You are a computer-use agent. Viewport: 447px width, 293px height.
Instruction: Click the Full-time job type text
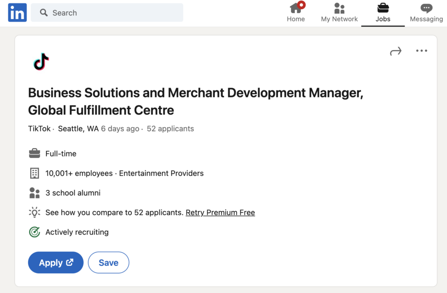[x=61, y=154]
